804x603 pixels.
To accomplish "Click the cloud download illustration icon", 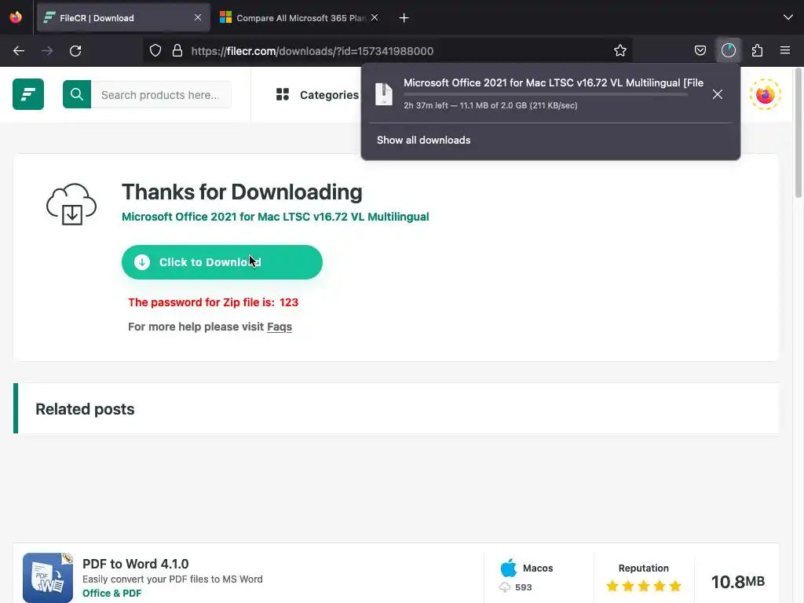I will (x=71, y=204).
